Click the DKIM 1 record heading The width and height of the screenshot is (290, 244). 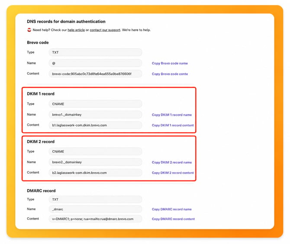(x=41, y=94)
